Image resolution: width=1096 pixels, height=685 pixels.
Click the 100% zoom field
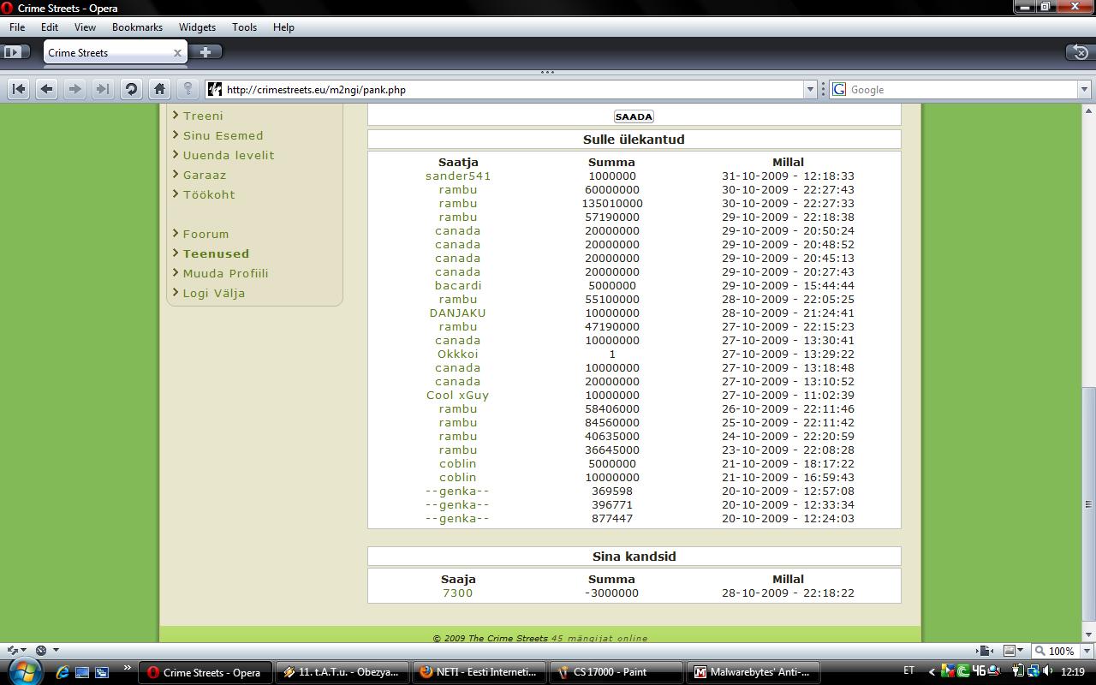click(x=1054, y=651)
